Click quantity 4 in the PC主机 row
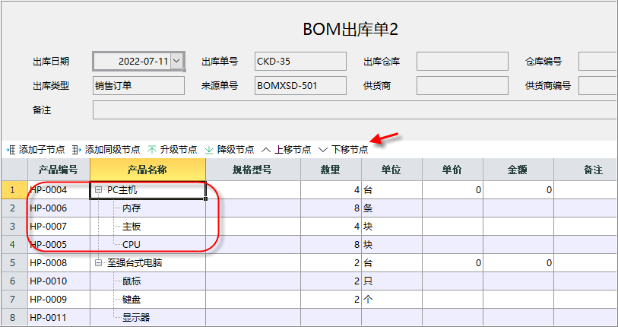The height and width of the screenshot is (327, 618). (x=331, y=190)
